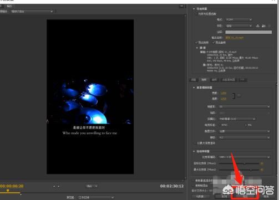Switch to the Video tab
The height and width of the screenshot is (200, 279).
pos(204,80)
